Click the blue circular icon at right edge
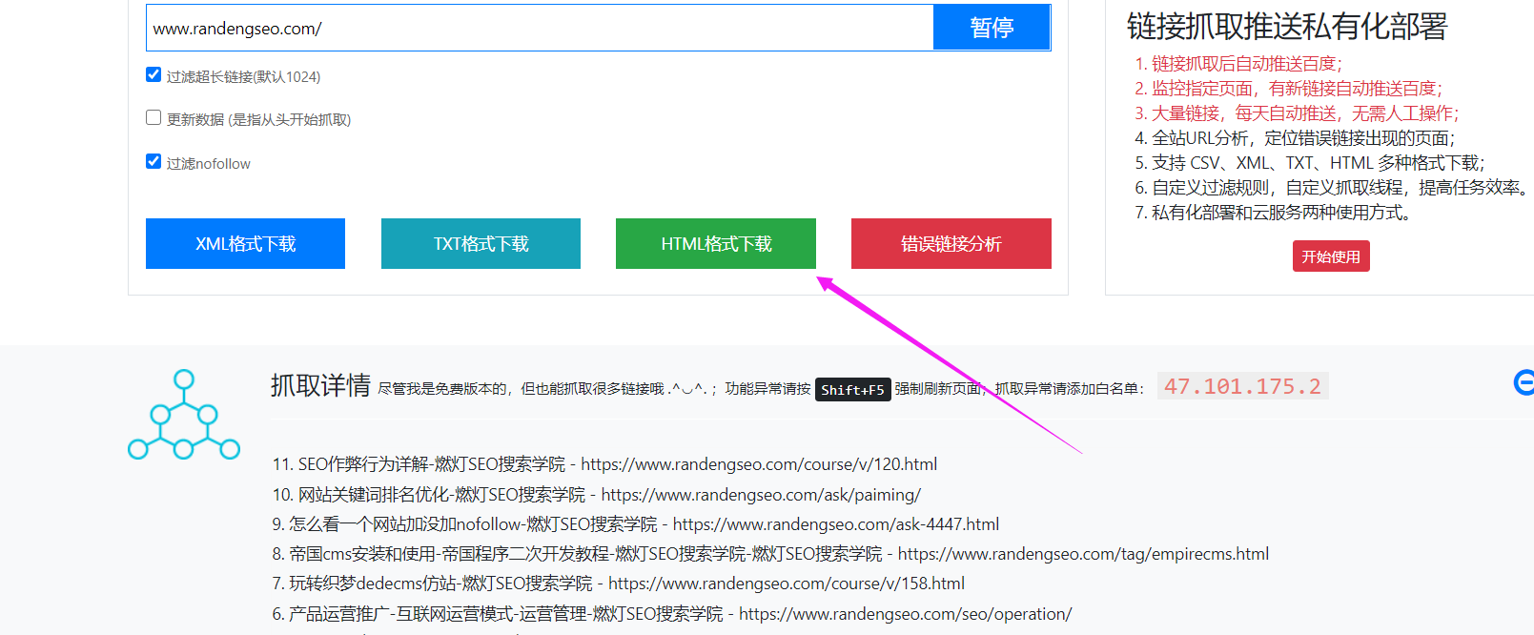 click(x=1524, y=382)
